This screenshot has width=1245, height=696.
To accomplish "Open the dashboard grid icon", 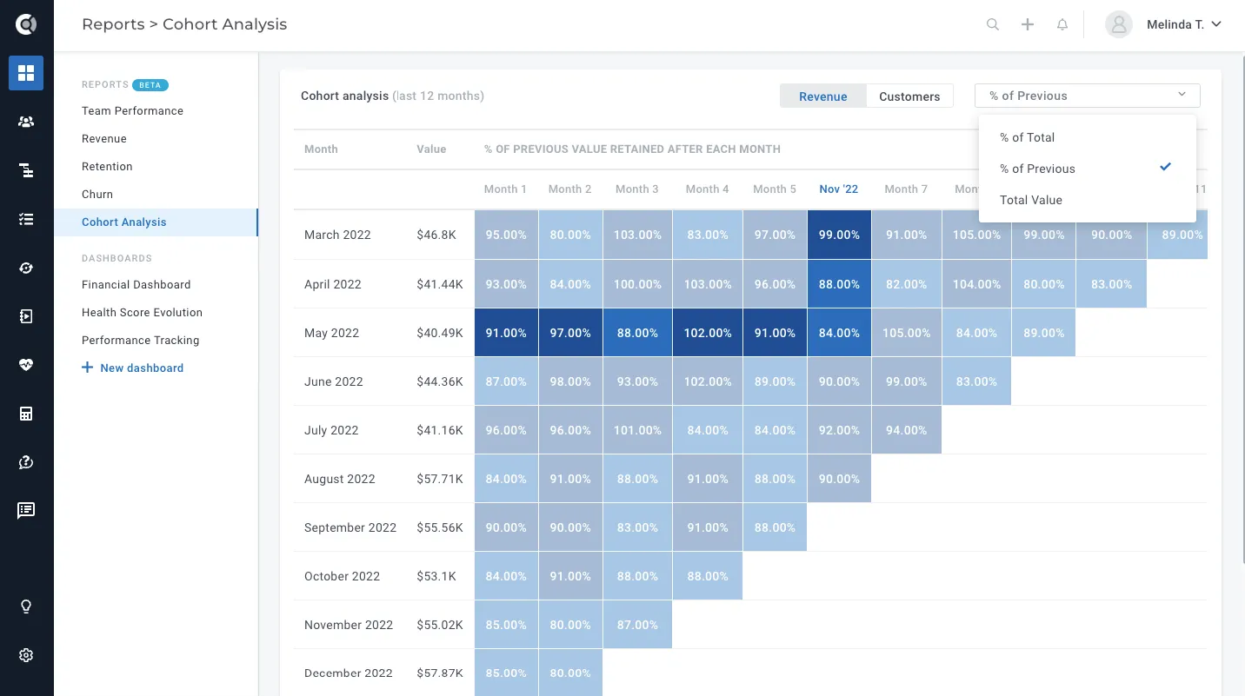I will pos(26,73).
